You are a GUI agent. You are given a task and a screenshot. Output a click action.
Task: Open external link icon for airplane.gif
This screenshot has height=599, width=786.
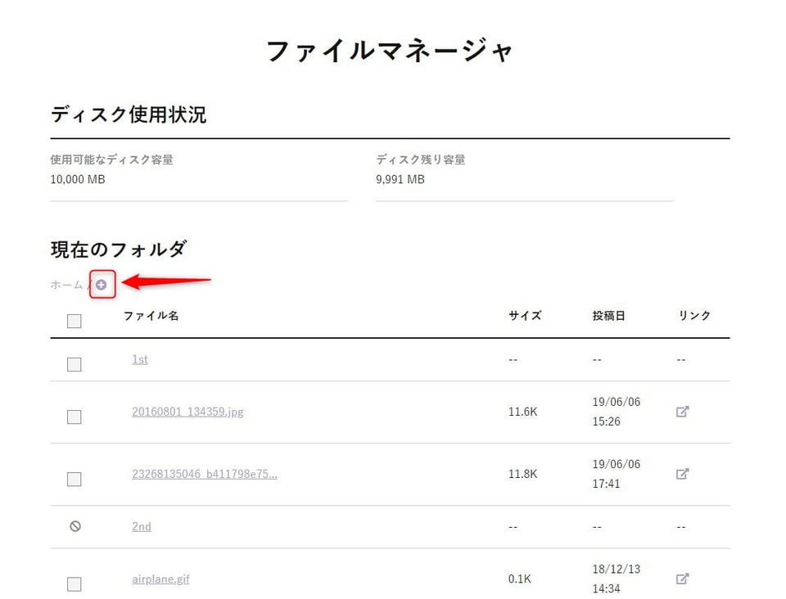(682, 579)
